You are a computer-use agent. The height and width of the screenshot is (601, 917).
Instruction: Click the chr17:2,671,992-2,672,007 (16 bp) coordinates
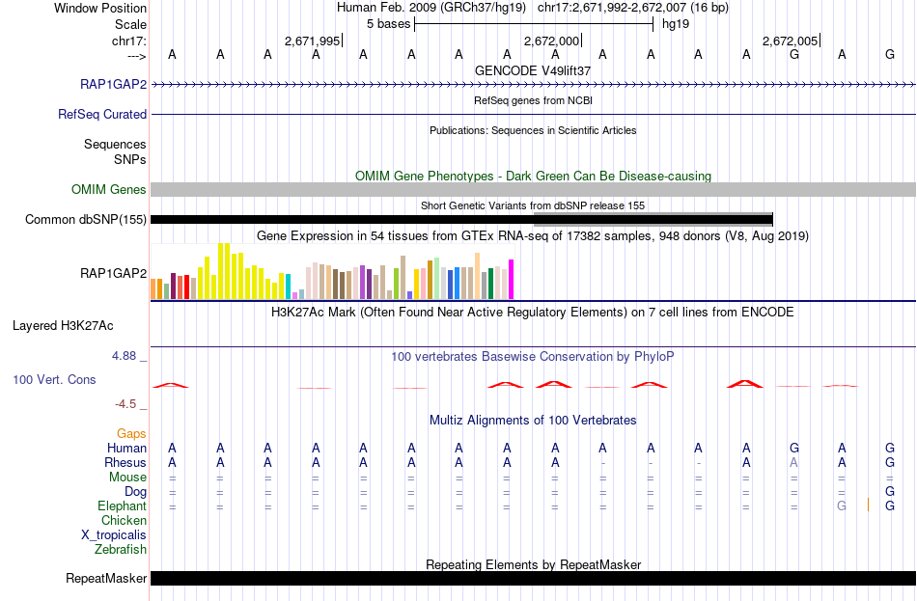633,8
